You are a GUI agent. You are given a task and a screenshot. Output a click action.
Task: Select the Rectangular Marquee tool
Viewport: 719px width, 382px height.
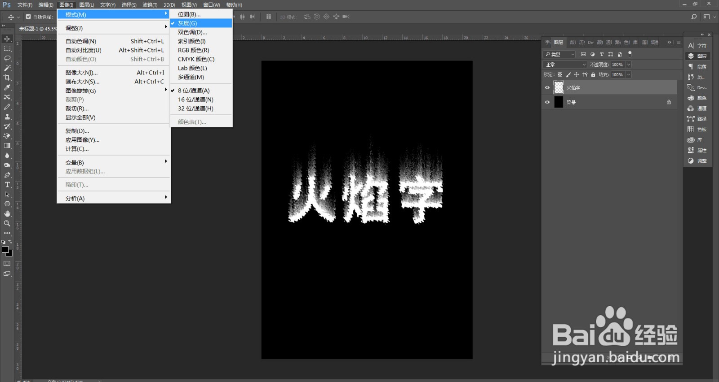[7, 48]
